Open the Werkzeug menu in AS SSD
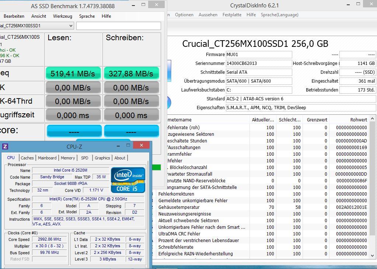 (x=63, y=16)
